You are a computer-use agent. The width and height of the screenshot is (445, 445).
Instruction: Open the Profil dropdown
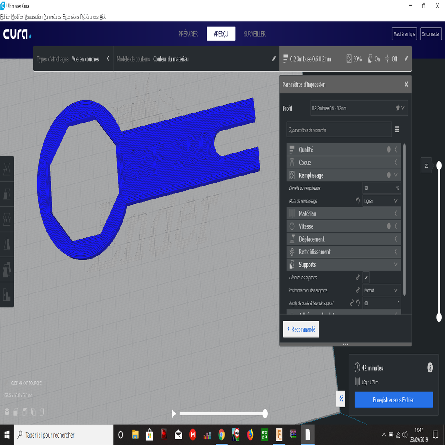[x=359, y=108]
